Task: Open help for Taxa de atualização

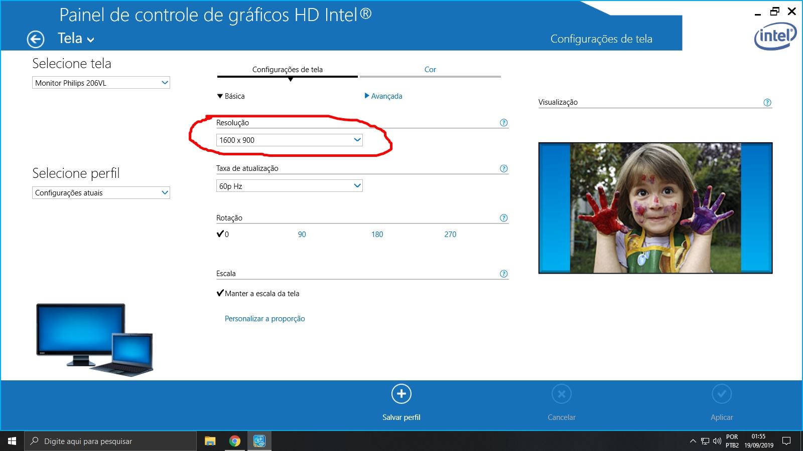Action: pos(504,168)
